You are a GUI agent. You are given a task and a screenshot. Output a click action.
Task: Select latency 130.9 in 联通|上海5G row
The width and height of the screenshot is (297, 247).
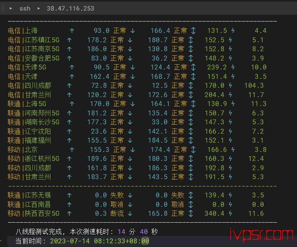217,104
